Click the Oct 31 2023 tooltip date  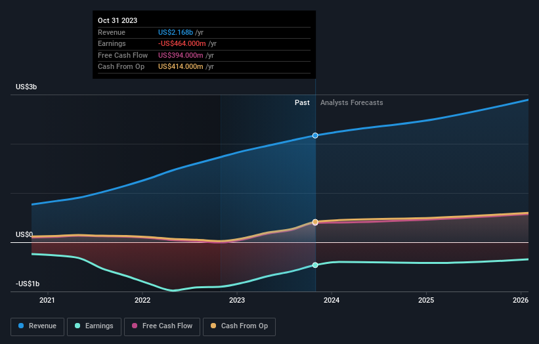click(x=118, y=20)
